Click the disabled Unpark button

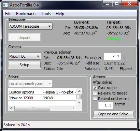pos(25,38)
